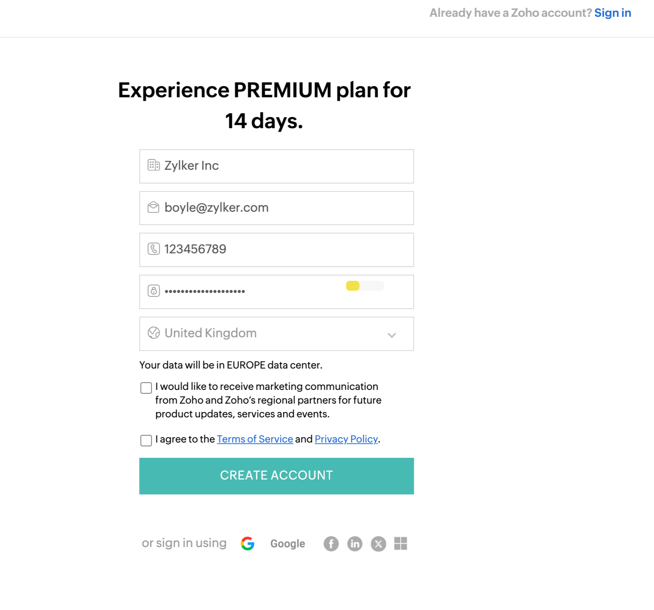Check the agree to Terms checkbox
The width and height of the screenshot is (654, 610).
[x=146, y=441]
